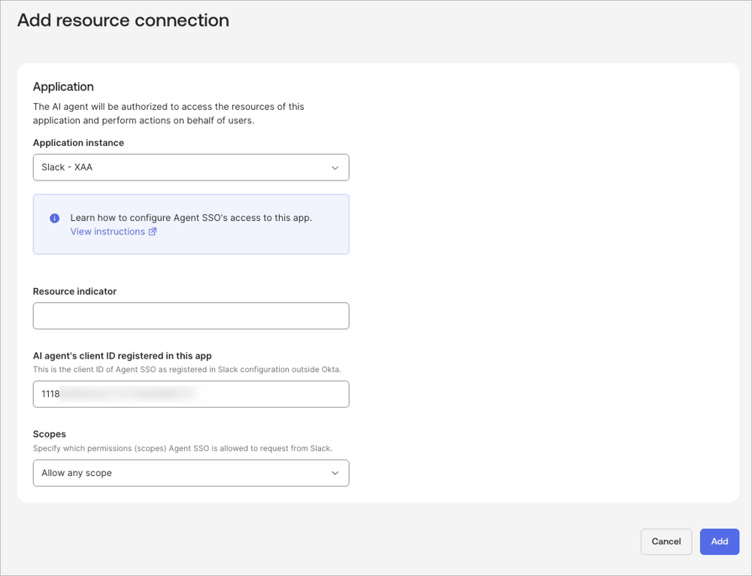Click the external link icon after View instructions

click(153, 232)
